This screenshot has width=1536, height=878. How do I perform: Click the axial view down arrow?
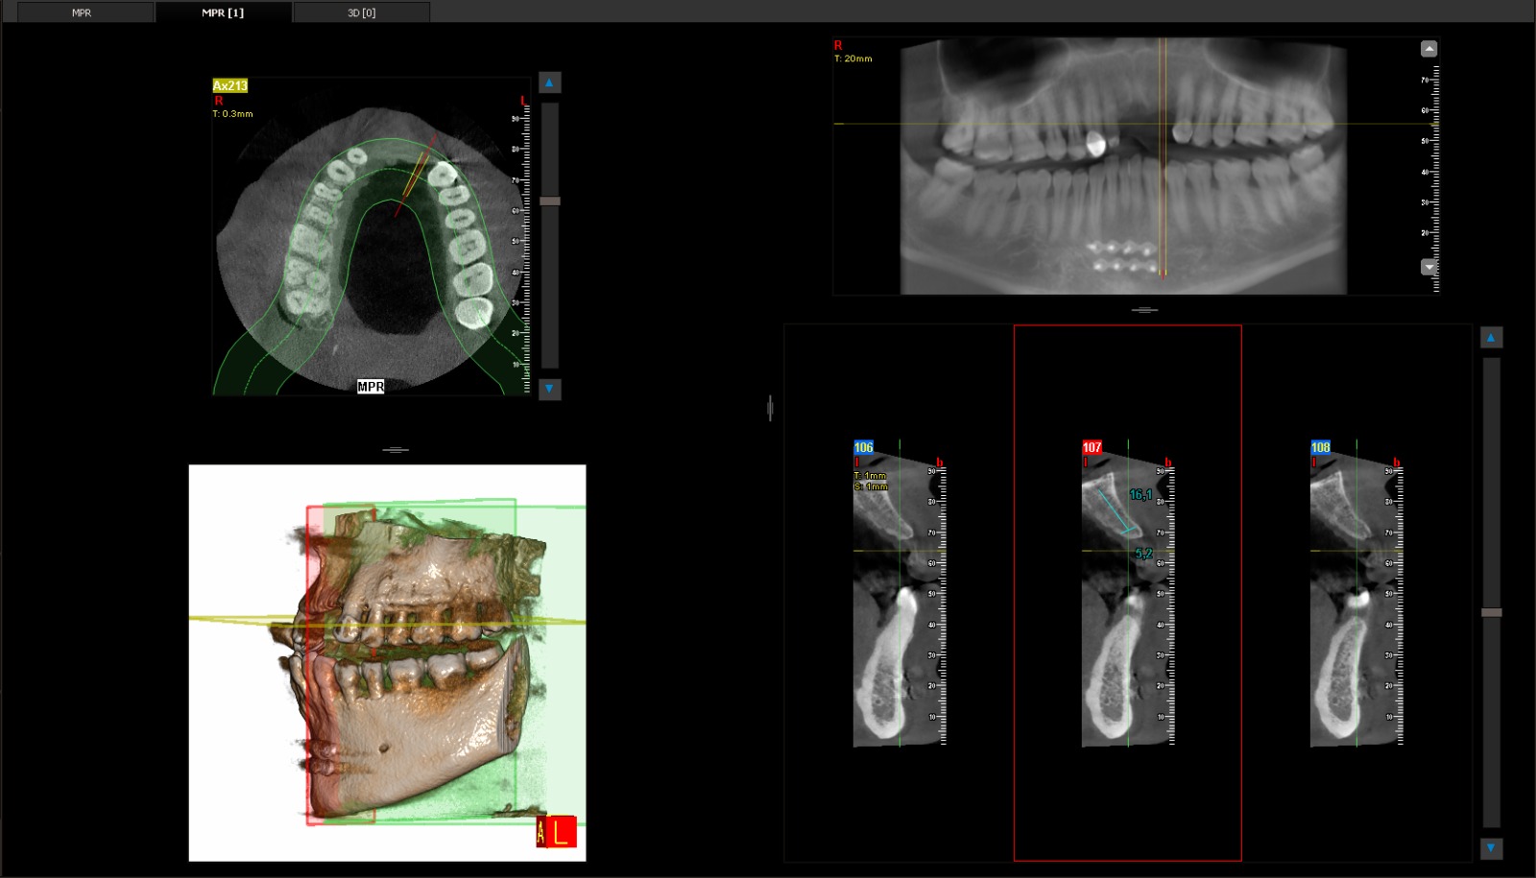pyautogui.click(x=549, y=389)
